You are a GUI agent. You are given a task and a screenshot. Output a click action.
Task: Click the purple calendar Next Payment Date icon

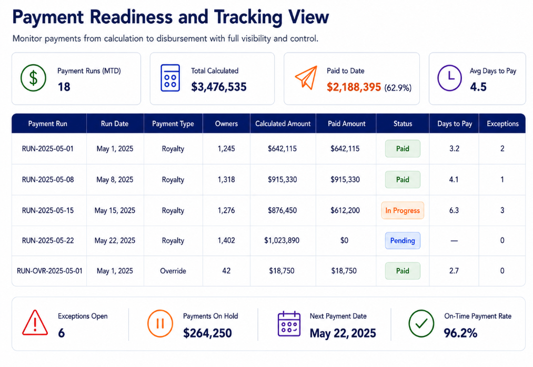tap(289, 324)
